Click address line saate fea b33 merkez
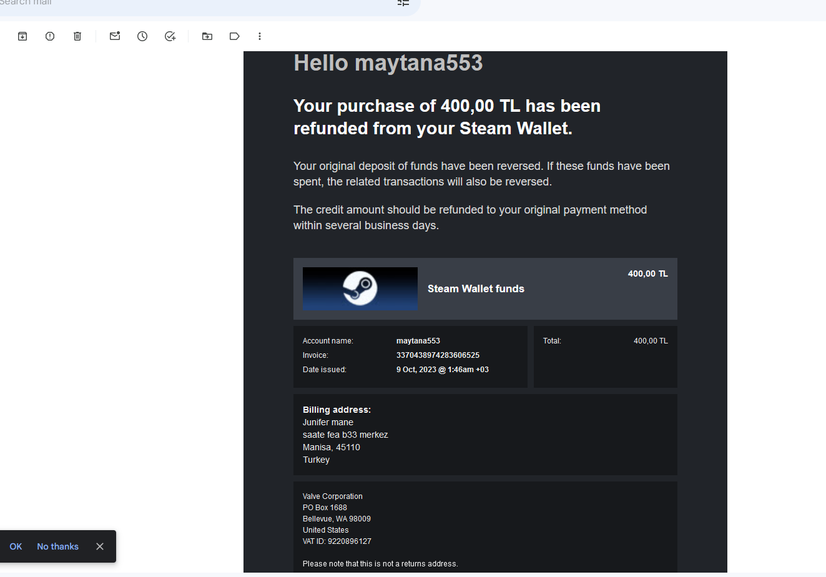The width and height of the screenshot is (826, 577). coord(345,435)
